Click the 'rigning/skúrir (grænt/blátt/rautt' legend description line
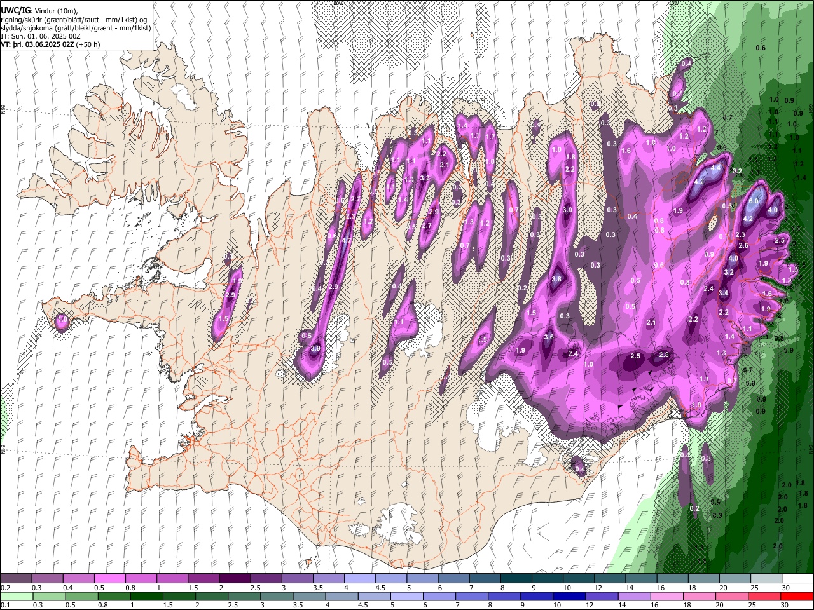The height and width of the screenshot is (610, 814). pos(74,20)
